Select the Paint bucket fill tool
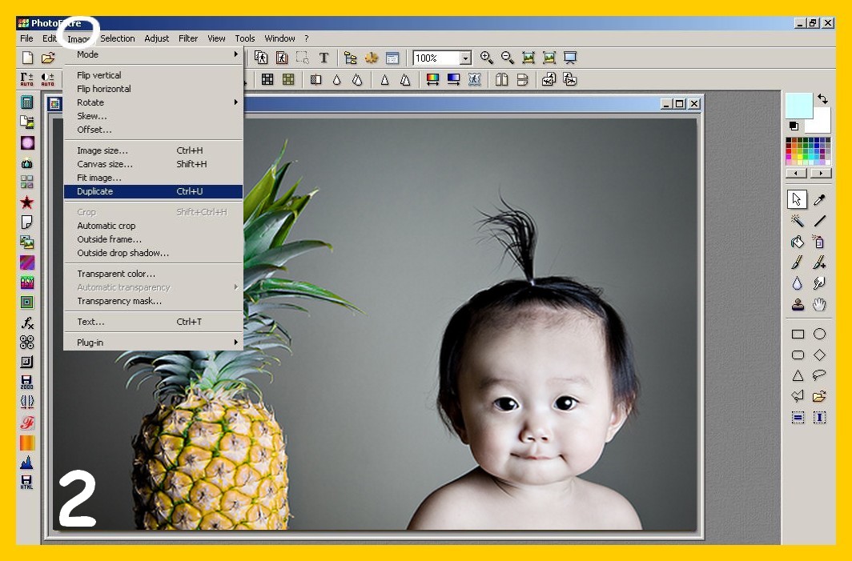 pos(798,242)
